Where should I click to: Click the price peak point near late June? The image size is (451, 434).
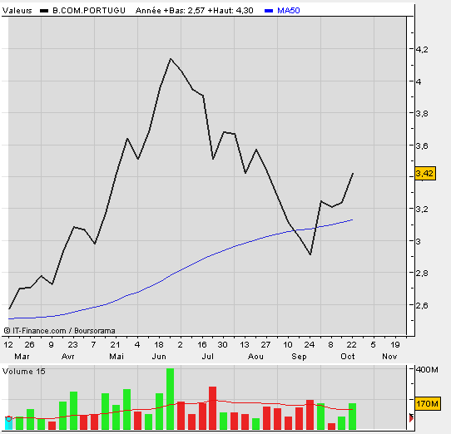pos(171,59)
